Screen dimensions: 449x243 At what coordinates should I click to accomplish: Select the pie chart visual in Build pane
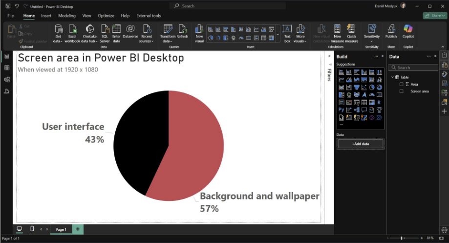[372, 88]
